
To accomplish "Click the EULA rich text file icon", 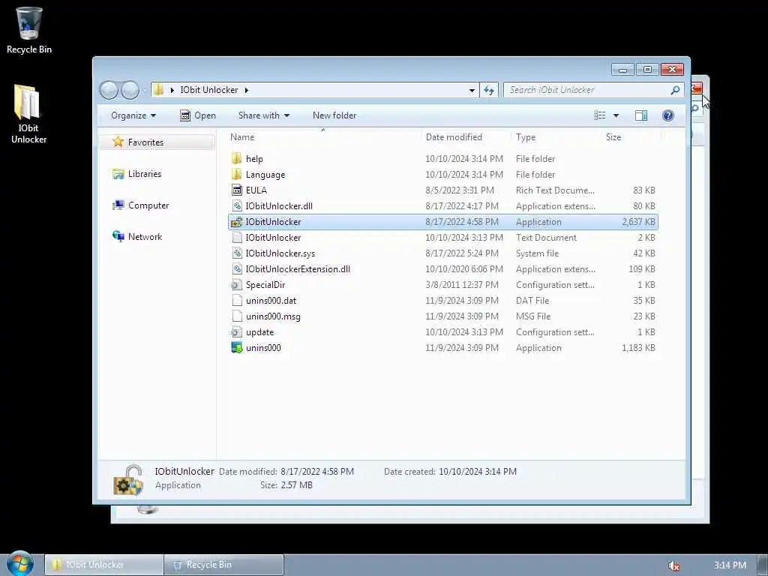I will coord(236,190).
